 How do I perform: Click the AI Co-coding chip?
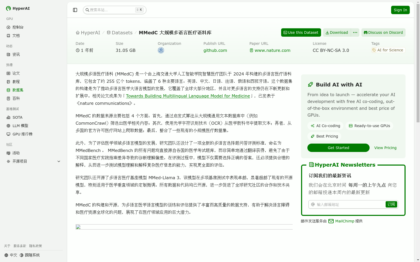point(325,126)
